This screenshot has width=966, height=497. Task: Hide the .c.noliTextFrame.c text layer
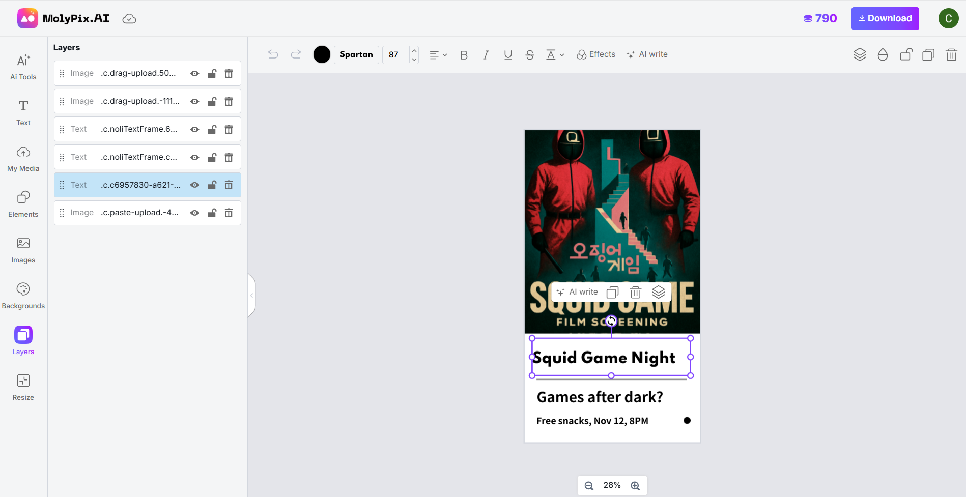pyautogui.click(x=194, y=158)
